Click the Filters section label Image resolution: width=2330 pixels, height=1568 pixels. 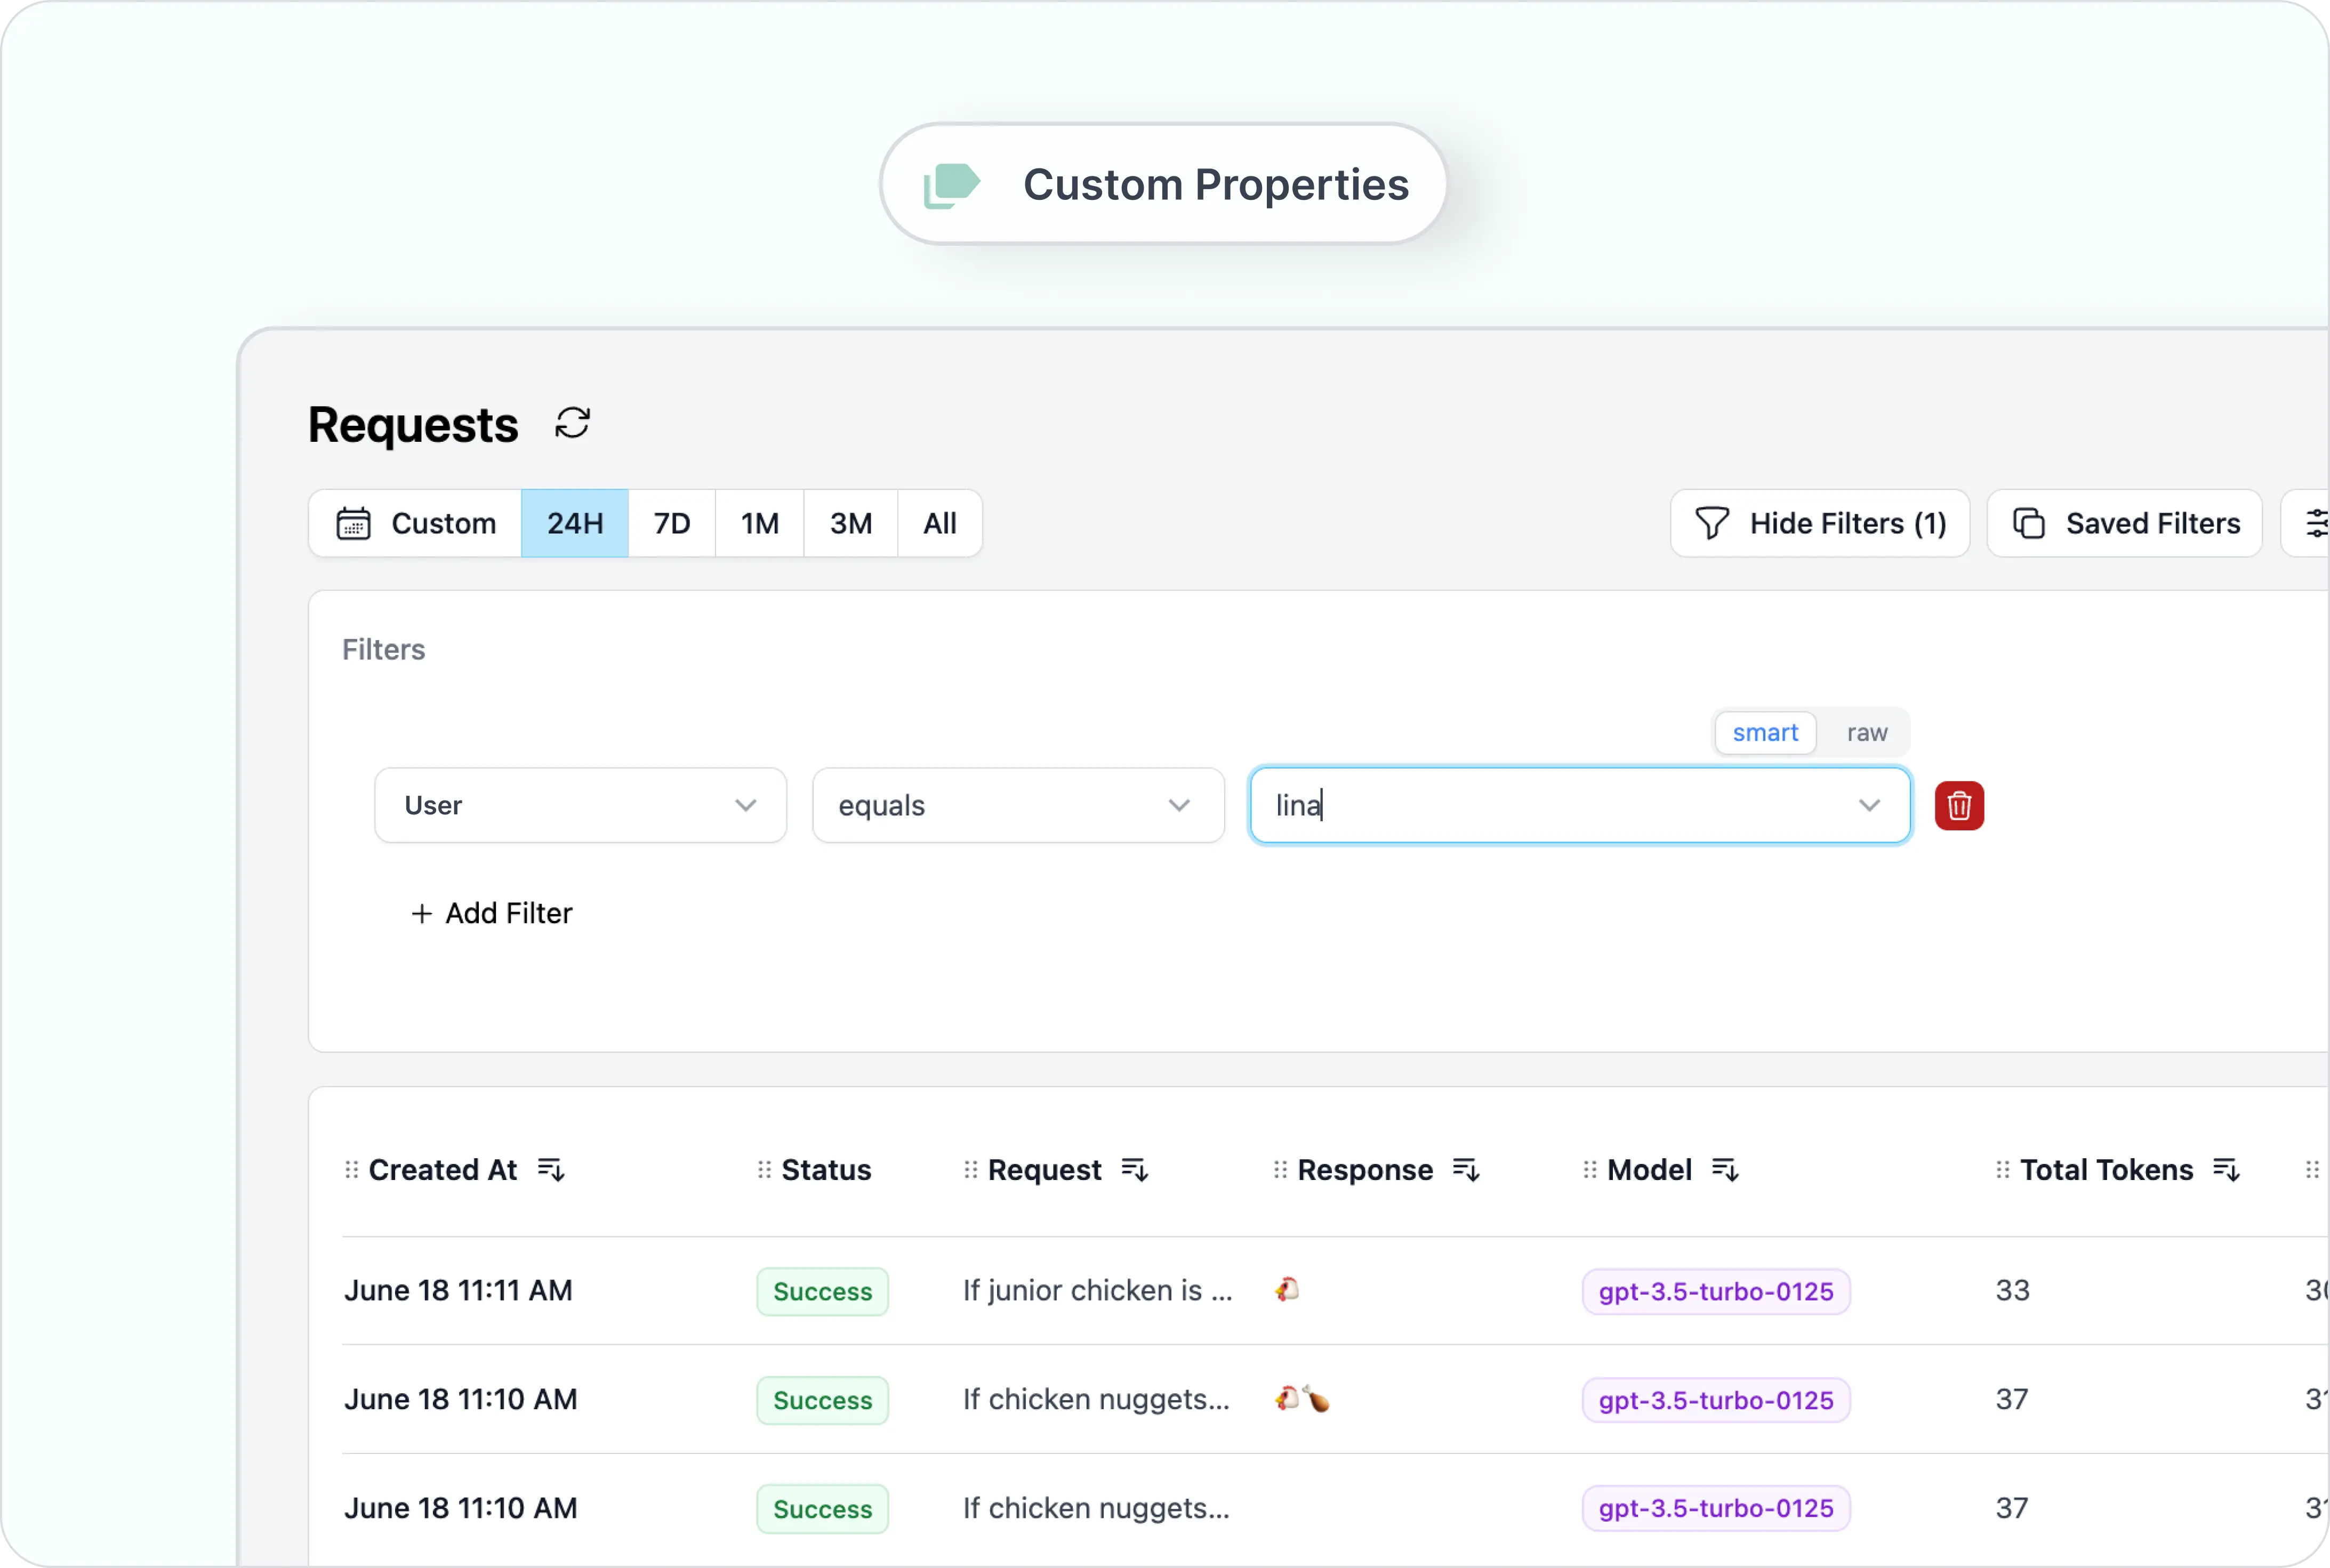point(383,650)
